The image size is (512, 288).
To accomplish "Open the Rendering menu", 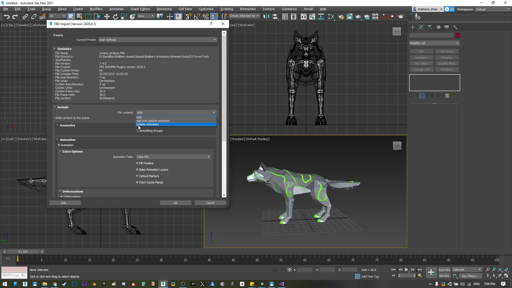I will click(164, 9).
